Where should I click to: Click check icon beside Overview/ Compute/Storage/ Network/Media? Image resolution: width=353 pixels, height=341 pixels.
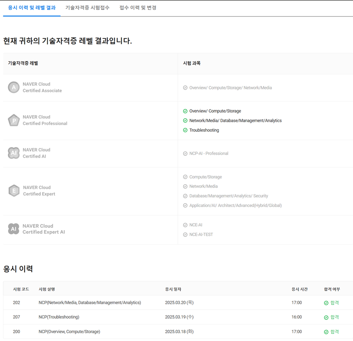[x=185, y=88]
